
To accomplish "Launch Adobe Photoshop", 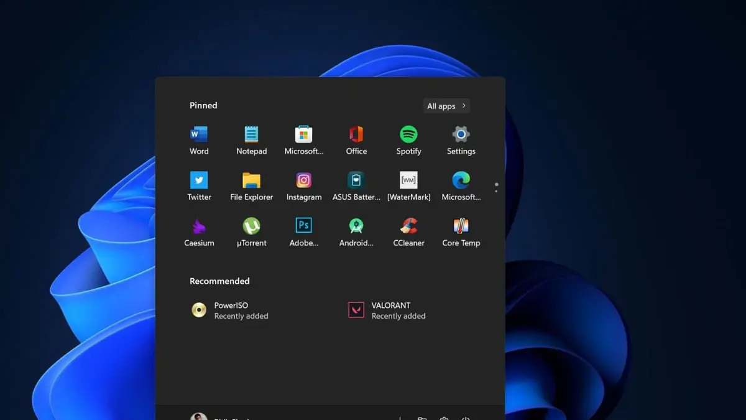I will (x=303, y=226).
